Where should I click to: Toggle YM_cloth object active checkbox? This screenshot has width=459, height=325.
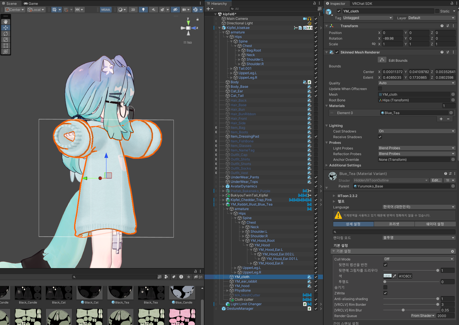pos(339,11)
